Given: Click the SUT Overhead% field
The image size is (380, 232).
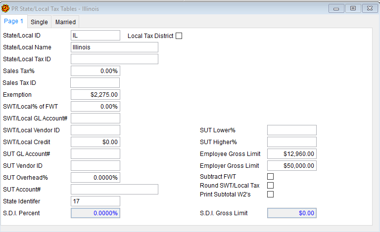Looking at the screenshot, I should (95, 177).
